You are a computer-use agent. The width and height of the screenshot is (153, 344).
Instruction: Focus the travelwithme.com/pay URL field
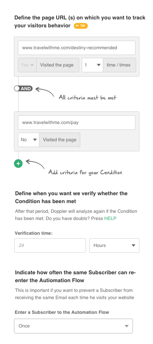pyautogui.click(x=77, y=123)
